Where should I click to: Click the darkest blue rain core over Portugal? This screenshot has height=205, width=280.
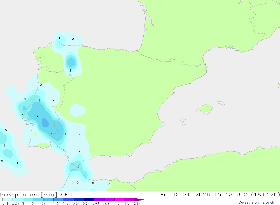pos(45,122)
